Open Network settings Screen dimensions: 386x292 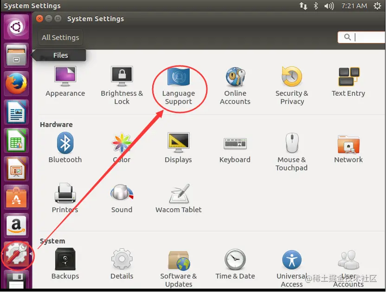348,148
